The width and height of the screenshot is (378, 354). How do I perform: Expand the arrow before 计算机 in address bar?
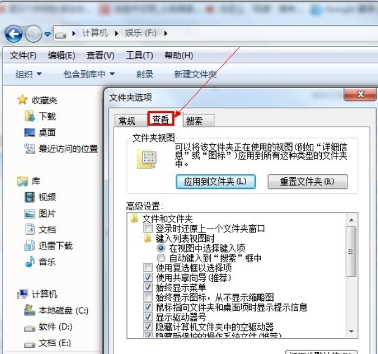[x=74, y=33]
